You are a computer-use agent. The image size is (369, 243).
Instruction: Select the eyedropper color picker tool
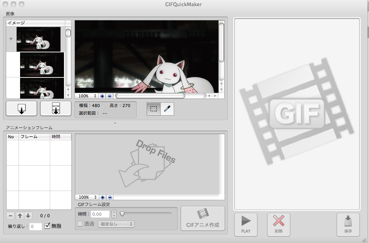[167, 109]
